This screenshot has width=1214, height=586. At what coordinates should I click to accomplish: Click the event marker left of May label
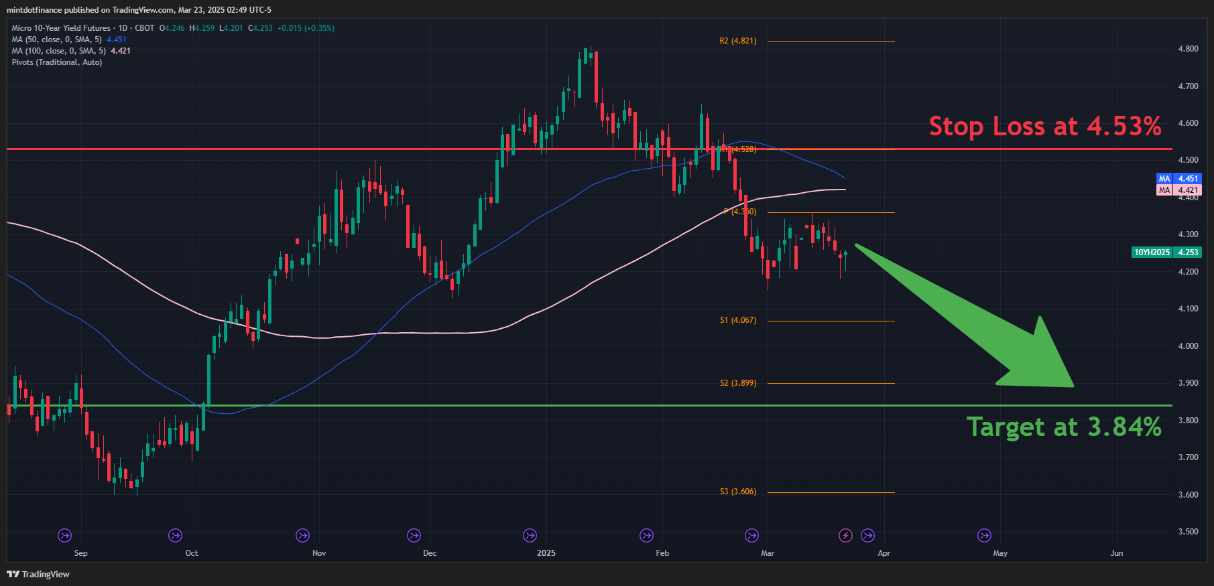984,535
